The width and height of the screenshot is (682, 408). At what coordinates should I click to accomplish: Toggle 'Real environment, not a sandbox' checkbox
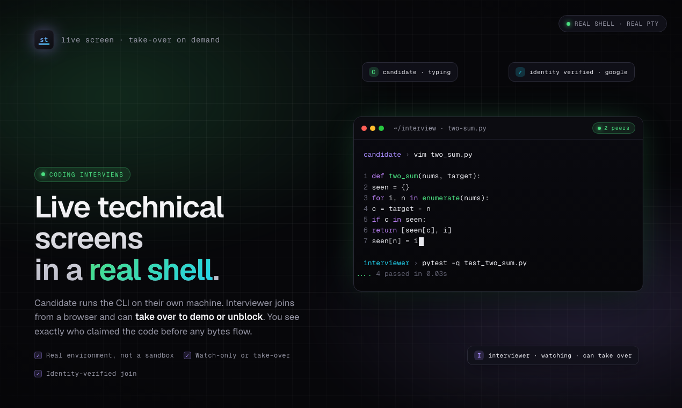tap(38, 355)
